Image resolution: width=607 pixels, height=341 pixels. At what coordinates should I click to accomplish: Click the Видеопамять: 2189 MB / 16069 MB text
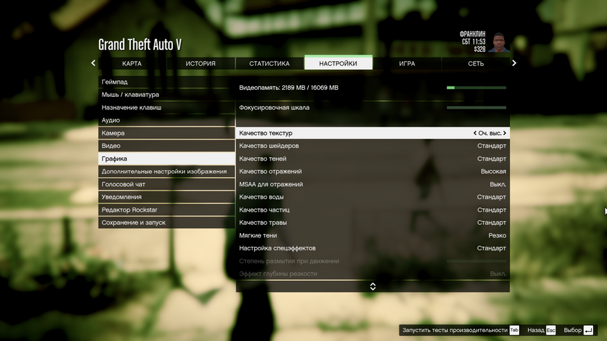pos(289,87)
